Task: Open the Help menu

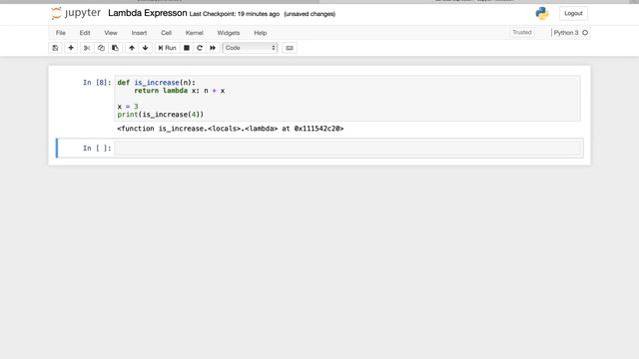Action: point(260,33)
